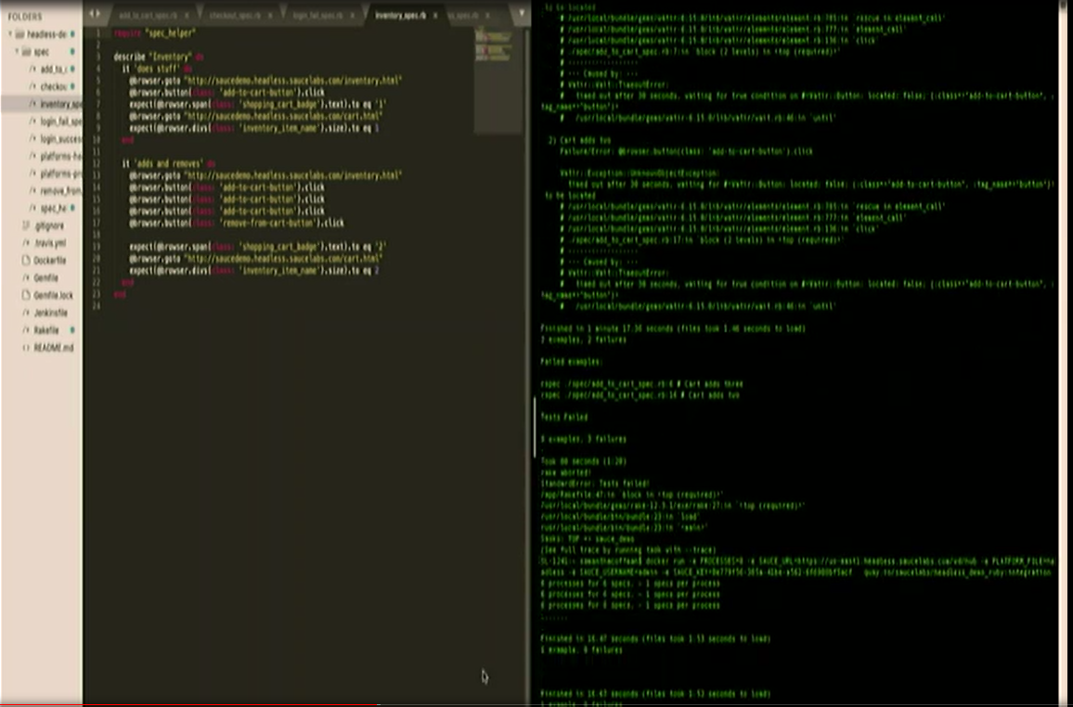Viewport: 1073px width, 707px height.
Task: Click the "Tests Failed" terminal line
Action: tap(563, 417)
